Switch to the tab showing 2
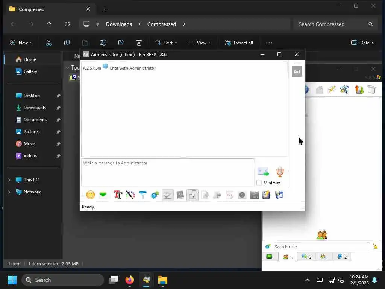Viewport: 385px width, 289px height. pos(342,257)
